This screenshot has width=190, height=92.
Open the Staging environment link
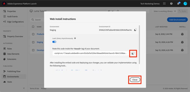[x=40, y=42]
